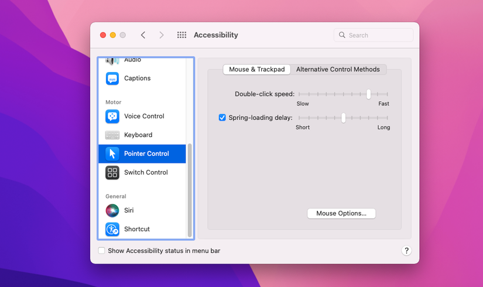This screenshot has width=483, height=287.
Task: Click the Fast label under double-click slider
Action: [383, 104]
